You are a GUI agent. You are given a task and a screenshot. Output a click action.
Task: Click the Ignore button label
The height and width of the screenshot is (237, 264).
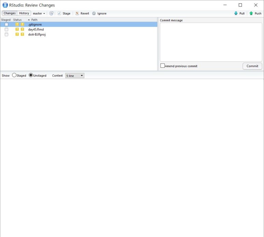[102, 13]
